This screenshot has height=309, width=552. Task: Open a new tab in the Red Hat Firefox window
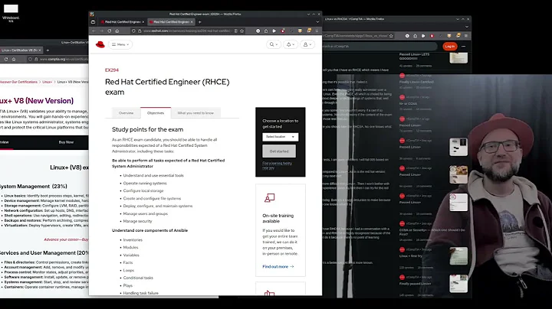coord(199,21)
